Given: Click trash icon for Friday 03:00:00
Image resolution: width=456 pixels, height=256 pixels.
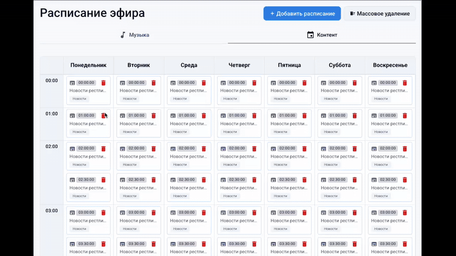Looking at the screenshot, I should click(x=304, y=212).
